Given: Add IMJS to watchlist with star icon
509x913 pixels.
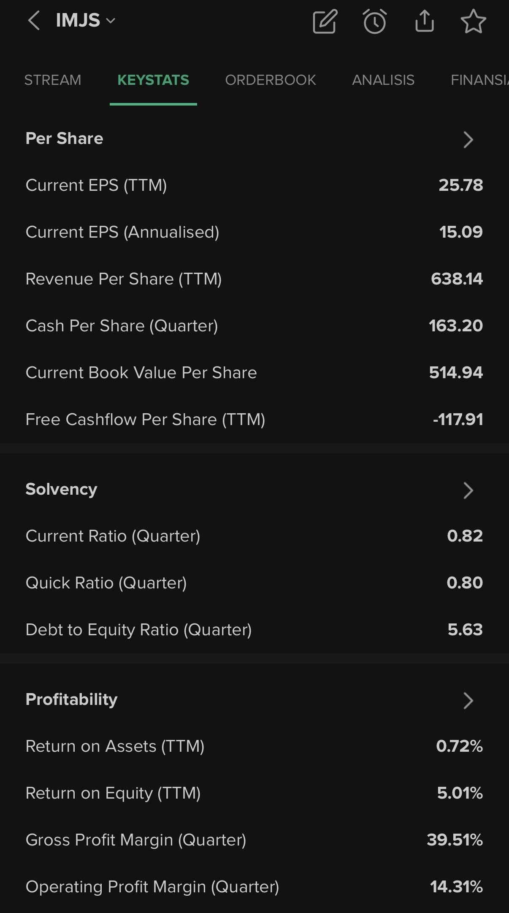Looking at the screenshot, I should click(473, 21).
